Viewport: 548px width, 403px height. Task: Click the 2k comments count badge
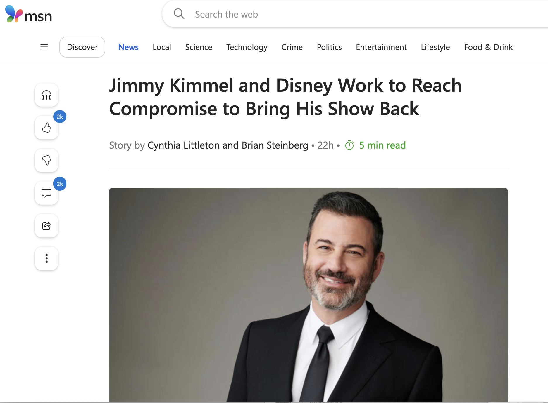pos(60,184)
